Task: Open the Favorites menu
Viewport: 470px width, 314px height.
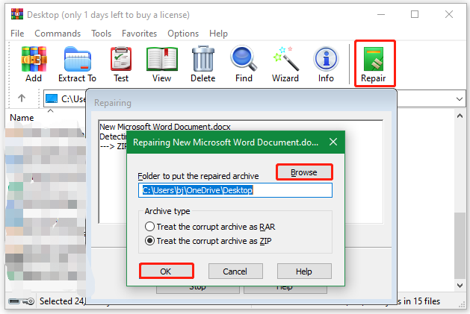Action: 140,34
